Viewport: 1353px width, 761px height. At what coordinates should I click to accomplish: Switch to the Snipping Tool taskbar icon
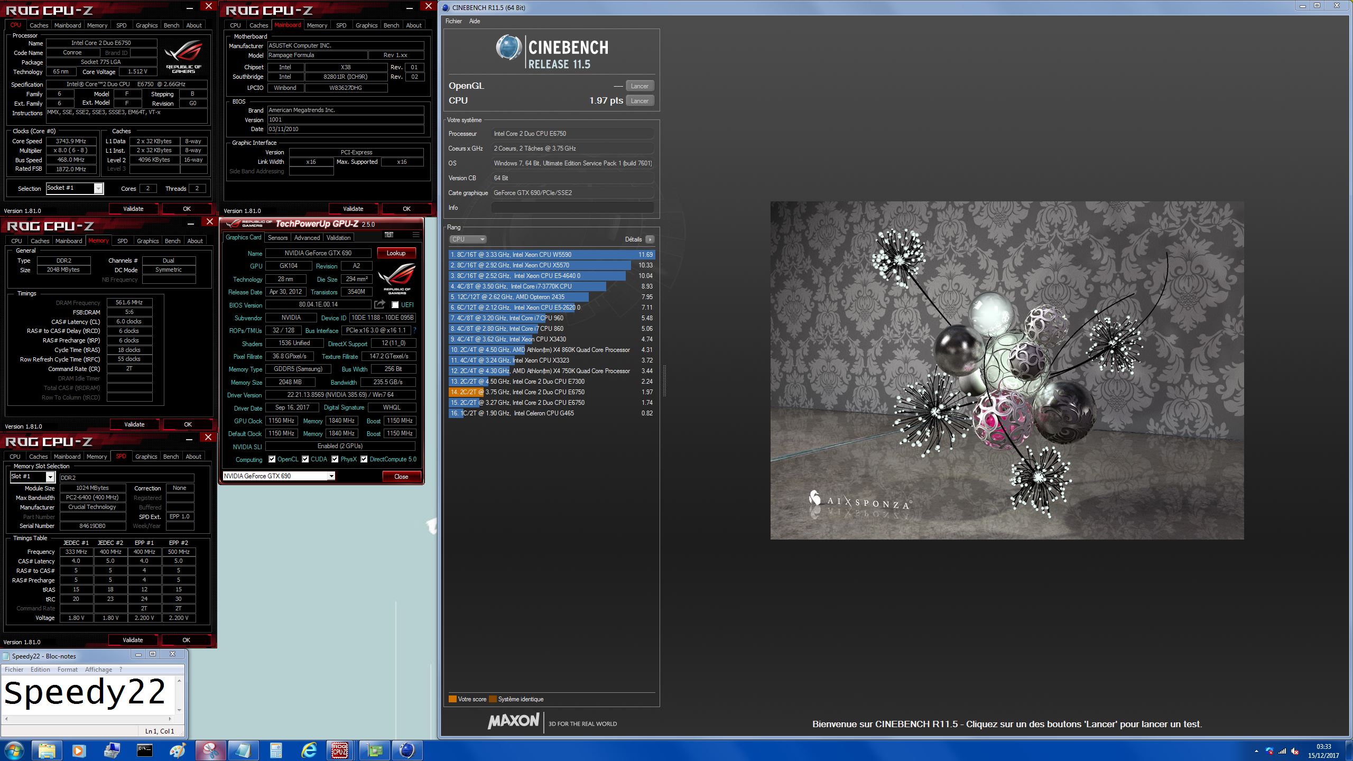[x=210, y=750]
